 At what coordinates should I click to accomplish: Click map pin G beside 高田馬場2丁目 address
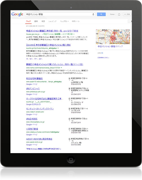(x=69, y=140)
